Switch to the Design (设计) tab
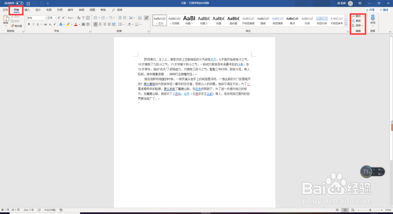Viewport: 393px width, 214px height. click(38, 10)
